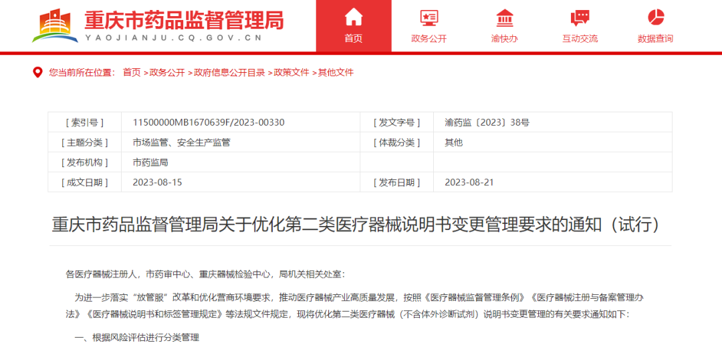Screen dimensions: 722x351
Task: Click the 政务公开 monitor icon
Action: click(x=429, y=17)
